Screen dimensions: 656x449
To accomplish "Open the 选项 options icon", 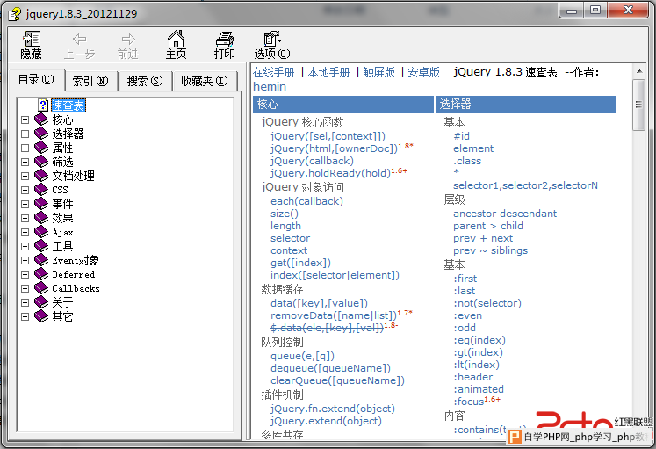I will coord(272,39).
